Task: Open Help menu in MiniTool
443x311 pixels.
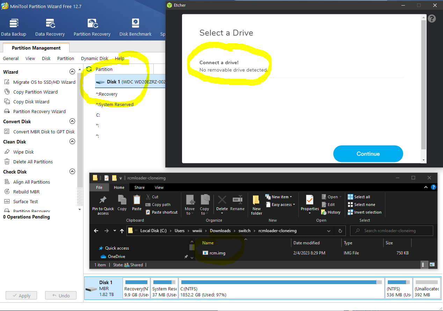Action: (119, 58)
